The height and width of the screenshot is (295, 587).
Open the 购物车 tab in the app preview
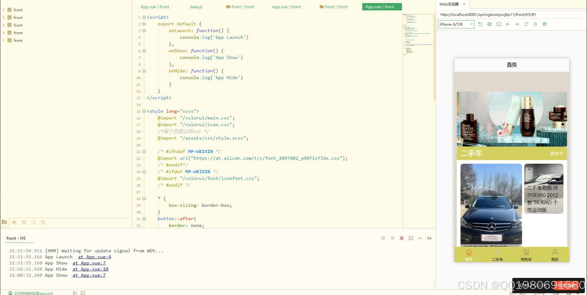pyautogui.click(x=526, y=255)
